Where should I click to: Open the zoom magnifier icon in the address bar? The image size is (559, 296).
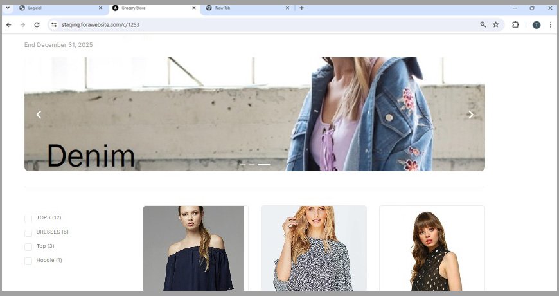click(x=483, y=24)
